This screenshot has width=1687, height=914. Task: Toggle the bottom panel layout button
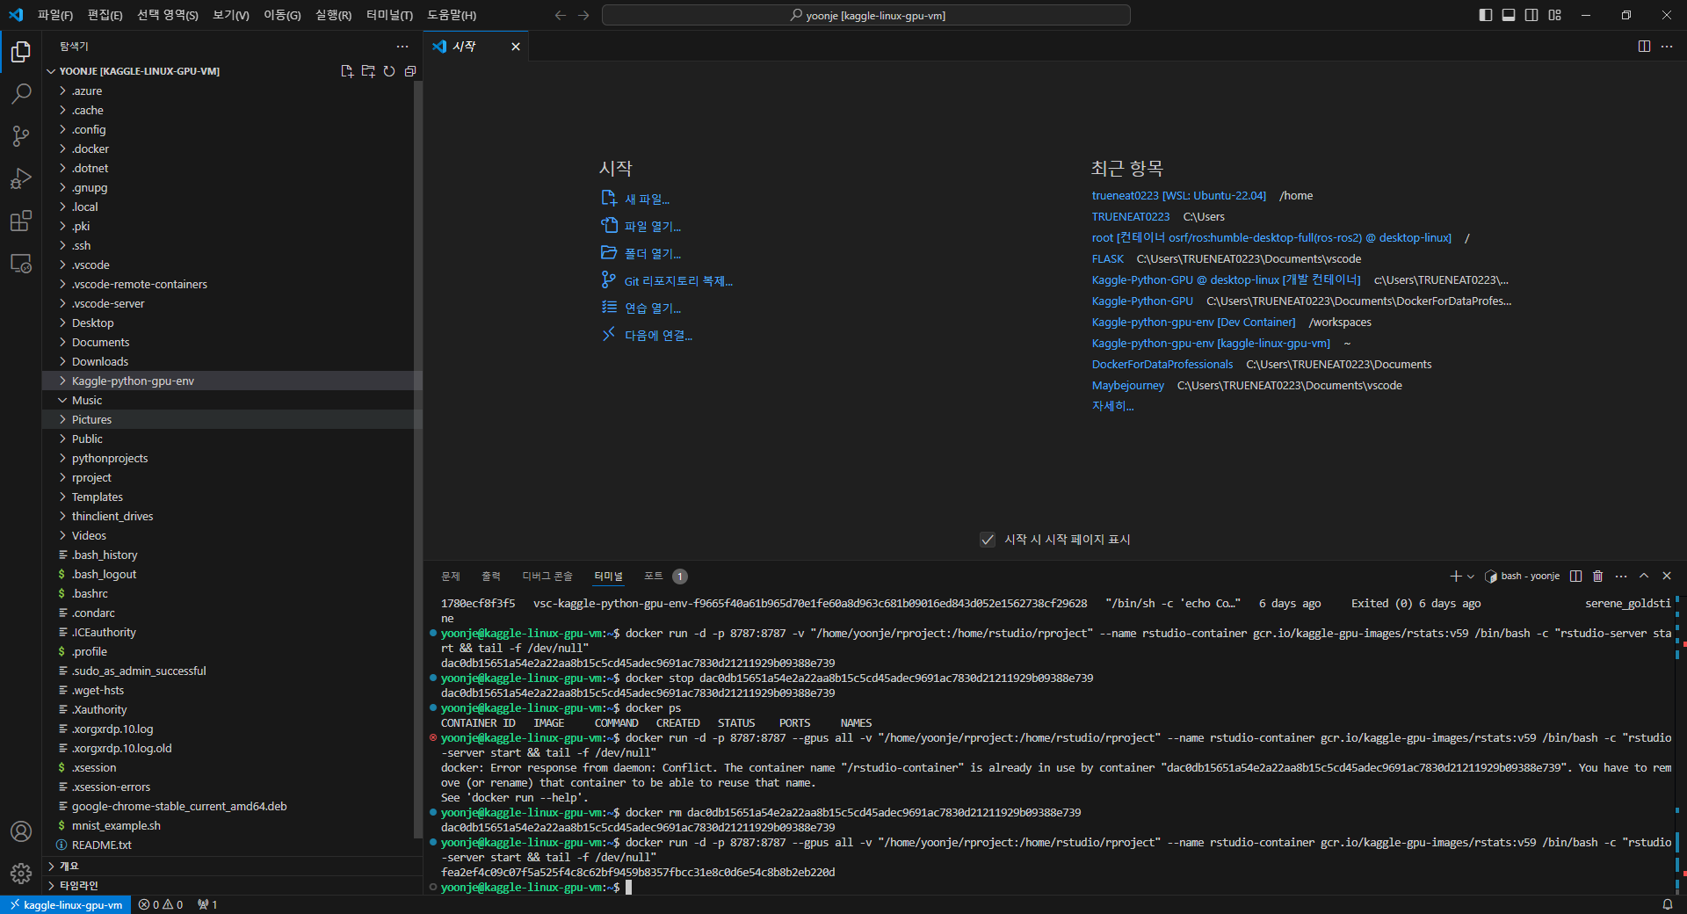click(x=1509, y=15)
